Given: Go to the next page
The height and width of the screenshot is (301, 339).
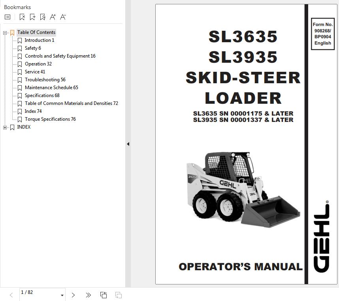Looking at the screenshot, I should click(x=73, y=295).
